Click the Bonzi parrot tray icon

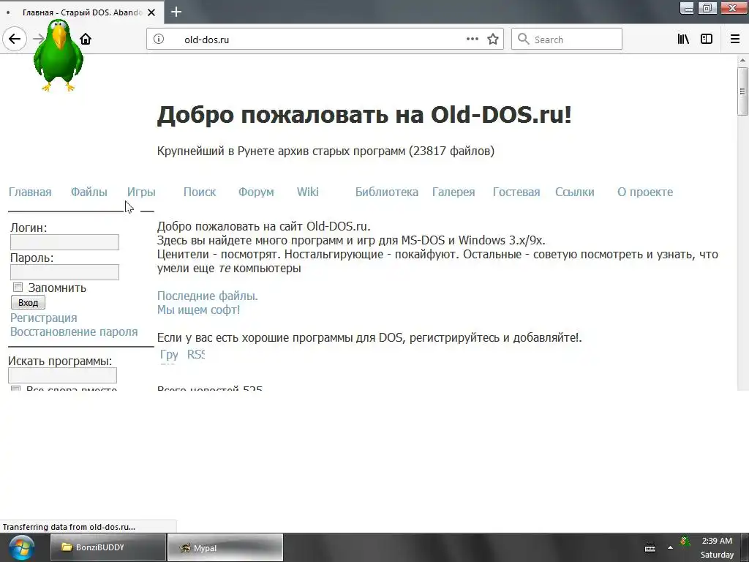685,542
